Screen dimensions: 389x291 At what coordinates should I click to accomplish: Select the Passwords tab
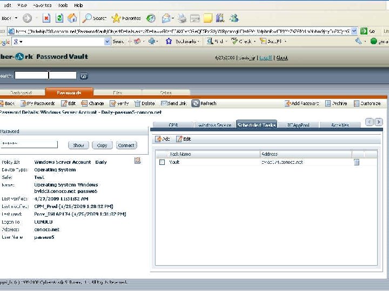tap(69, 92)
